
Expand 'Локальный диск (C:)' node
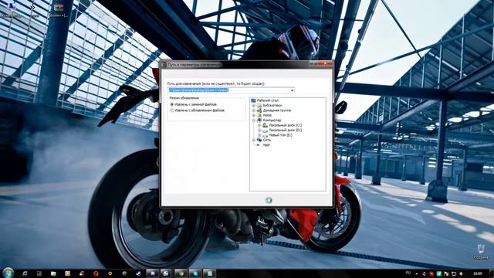tap(259, 125)
